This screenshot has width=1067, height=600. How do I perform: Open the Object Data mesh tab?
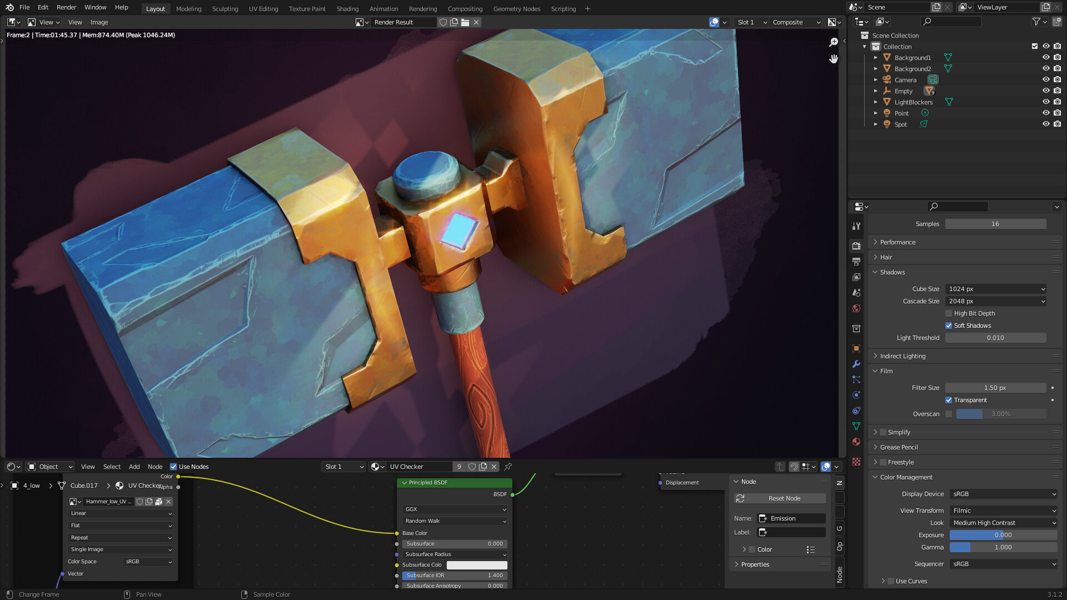(x=856, y=426)
